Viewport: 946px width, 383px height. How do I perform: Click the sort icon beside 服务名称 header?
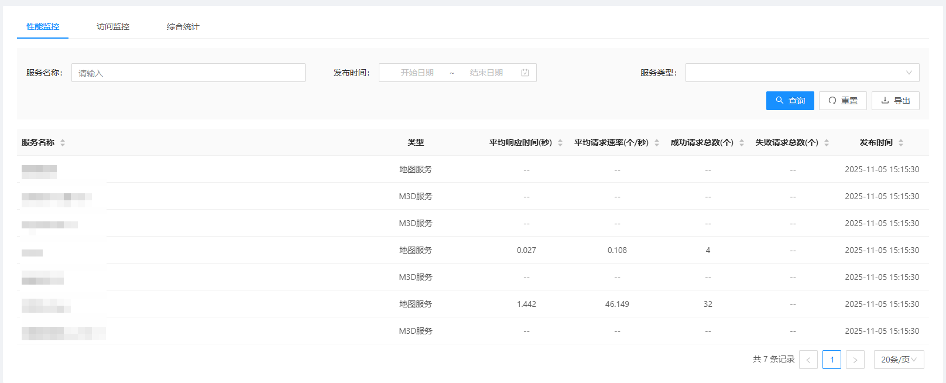[x=63, y=143]
